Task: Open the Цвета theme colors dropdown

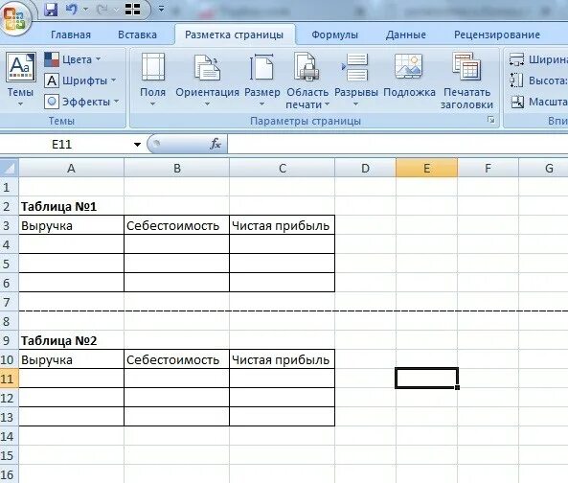Action: [x=73, y=59]
